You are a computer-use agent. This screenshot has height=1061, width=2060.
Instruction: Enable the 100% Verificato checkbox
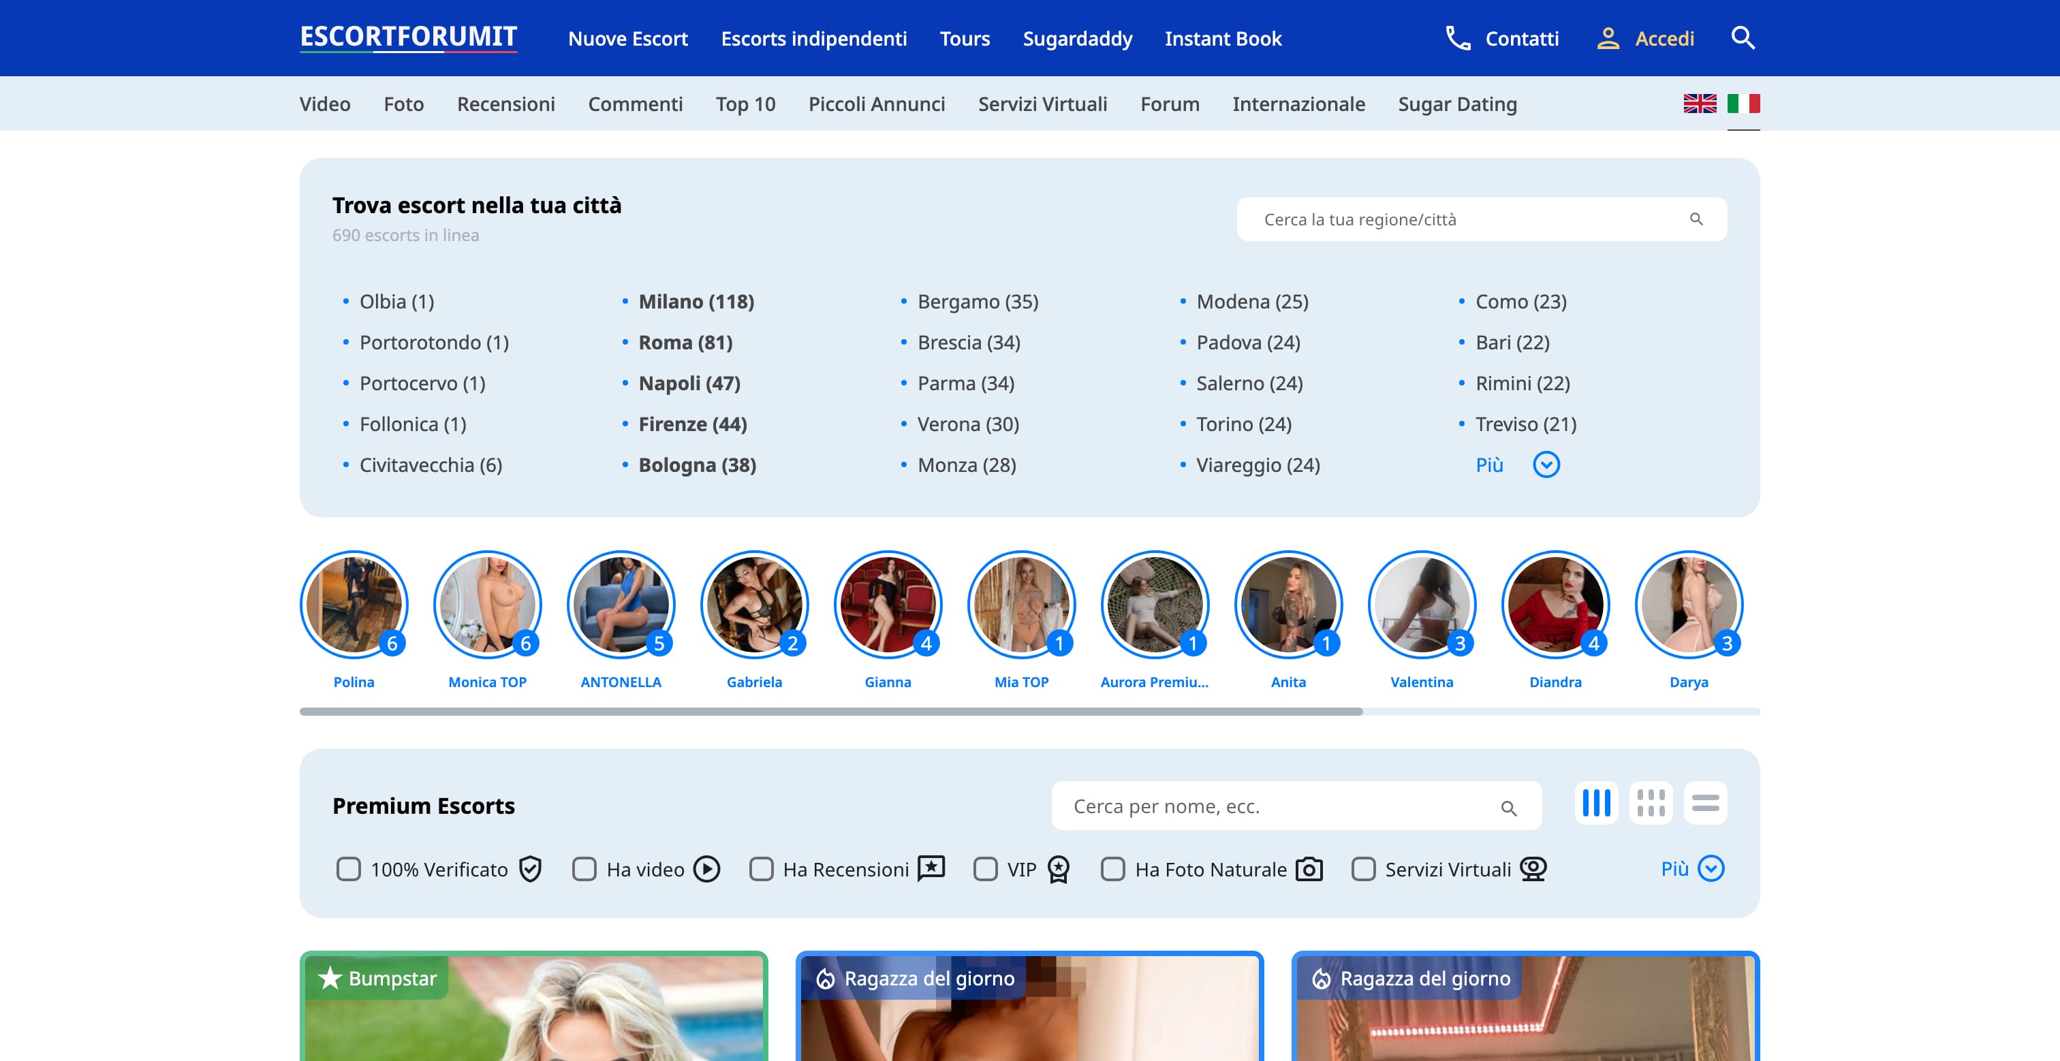tap(349, 869)
